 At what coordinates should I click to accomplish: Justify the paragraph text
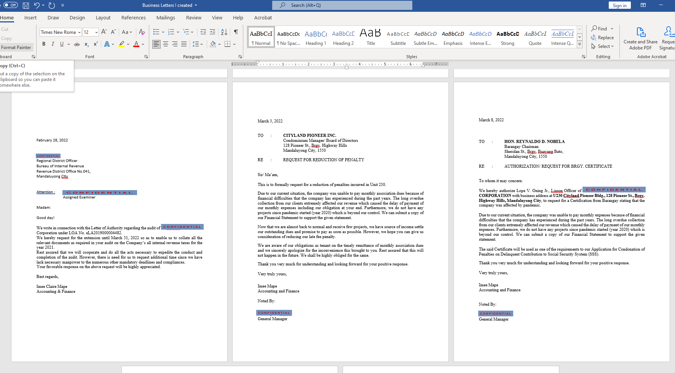[184, 44]
